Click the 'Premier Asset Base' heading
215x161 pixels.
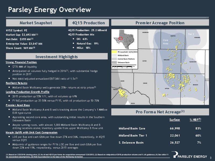[x=18, y=105]
